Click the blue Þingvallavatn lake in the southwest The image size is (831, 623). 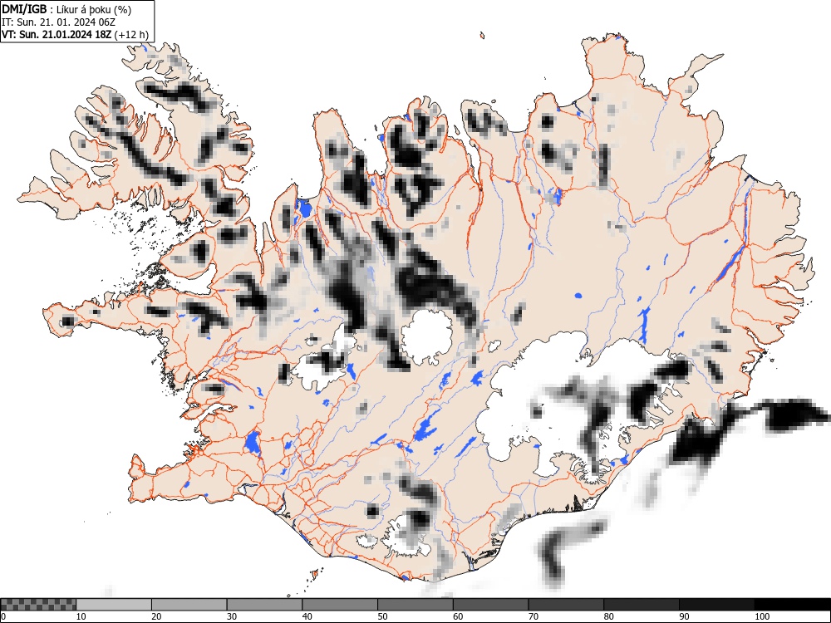253,443
